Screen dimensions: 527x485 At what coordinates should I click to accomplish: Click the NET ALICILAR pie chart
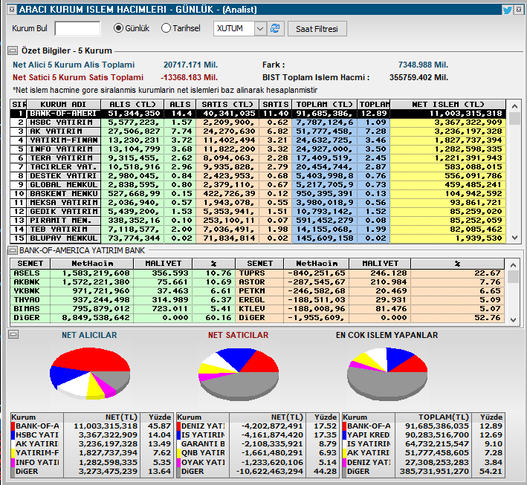tap(90, 374)
